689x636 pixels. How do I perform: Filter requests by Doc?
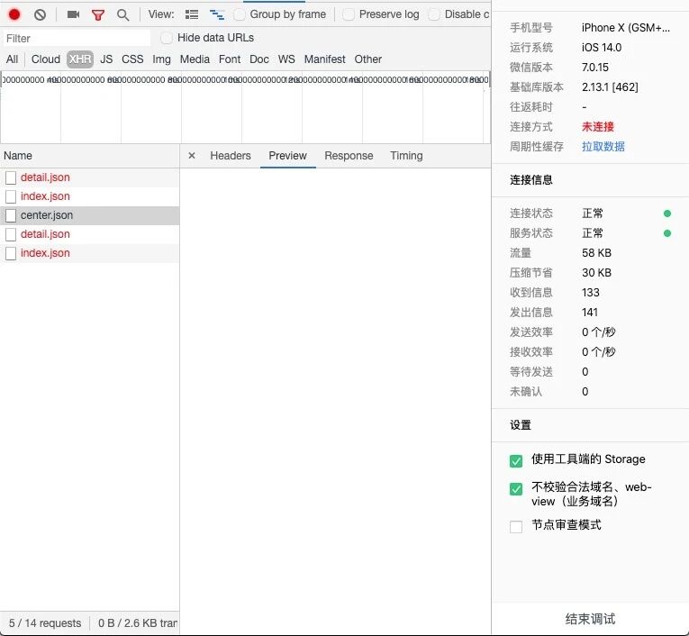[x=258, y=59]
